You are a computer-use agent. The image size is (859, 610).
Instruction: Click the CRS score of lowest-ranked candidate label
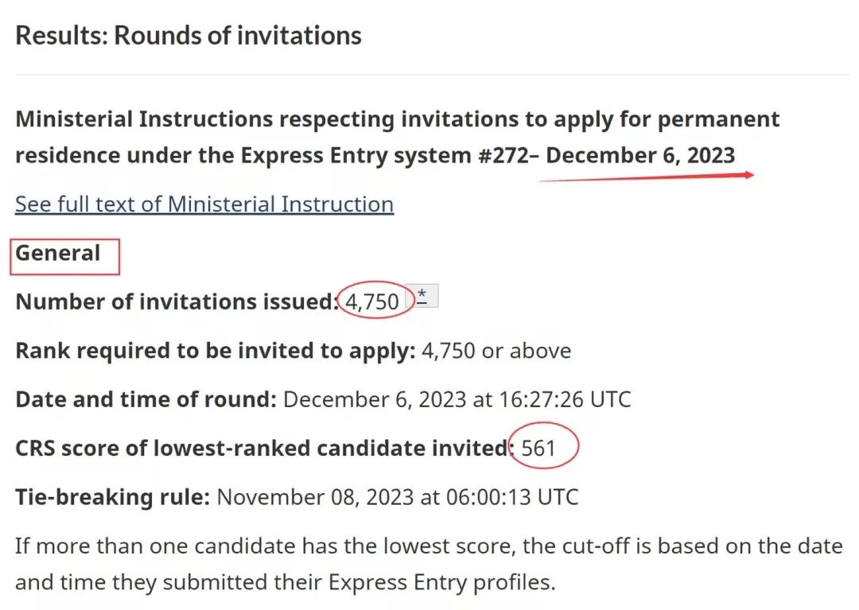point(265,449)
